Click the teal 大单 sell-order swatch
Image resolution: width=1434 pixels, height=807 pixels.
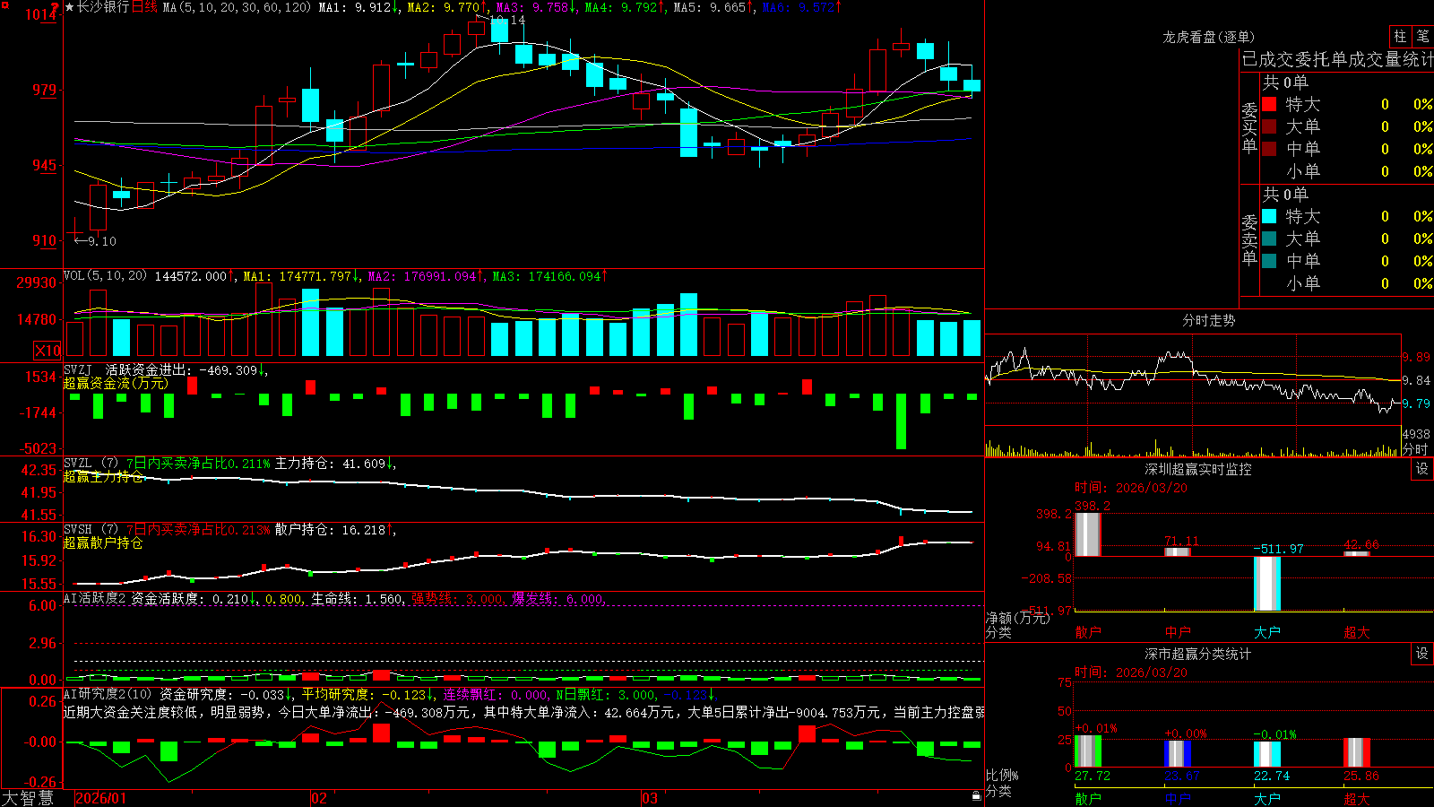(1269, 239)
